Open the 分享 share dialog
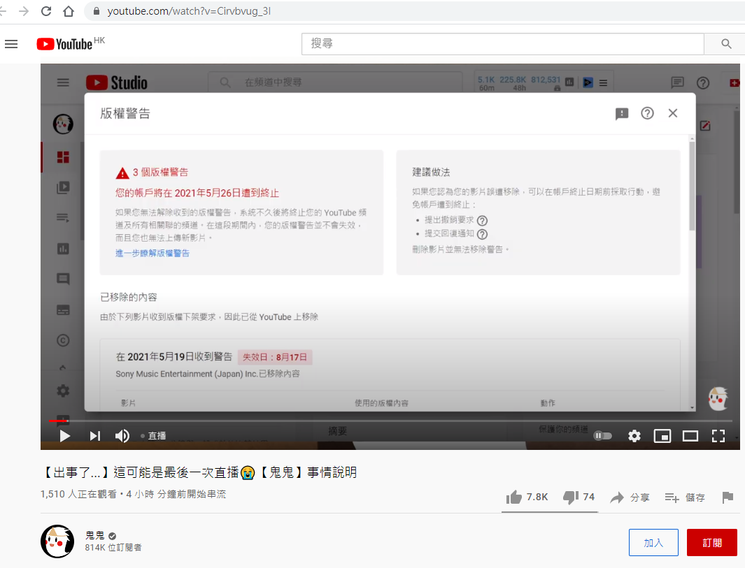This screenshot has height=568, width=745. tap(630, 497)
